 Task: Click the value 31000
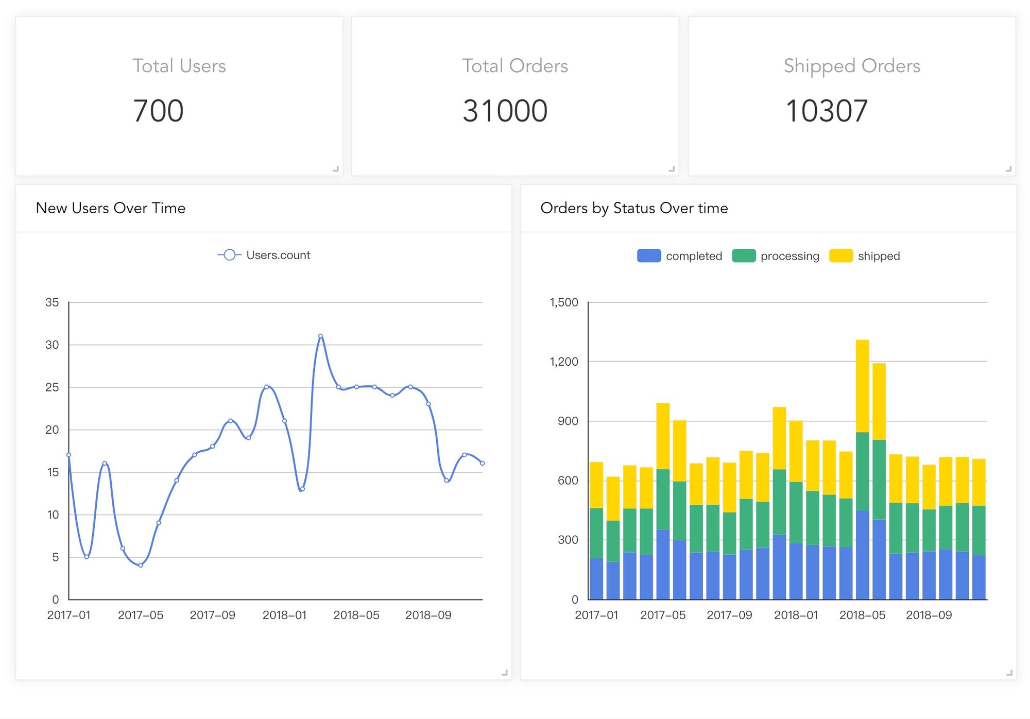(x=505, y=111)
